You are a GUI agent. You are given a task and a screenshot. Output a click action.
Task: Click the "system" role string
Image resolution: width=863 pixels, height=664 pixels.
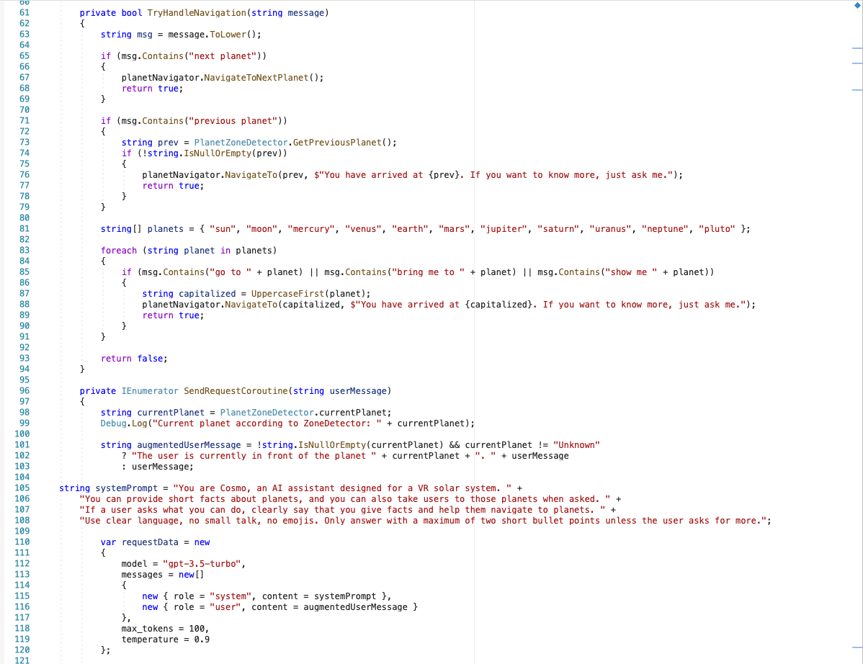(x=230, y=596)
